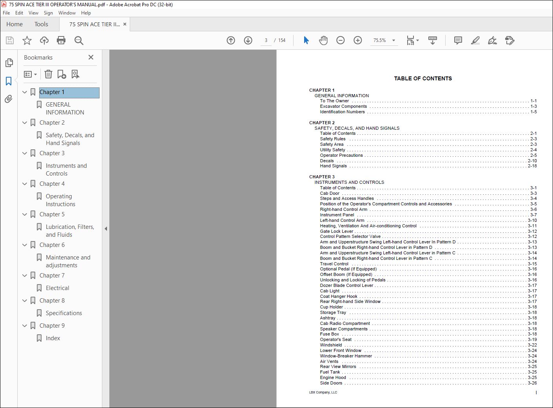Viewport: 553px width, 408px height.
Task: Select the Specifications bookmark
Action: [64, 313]
